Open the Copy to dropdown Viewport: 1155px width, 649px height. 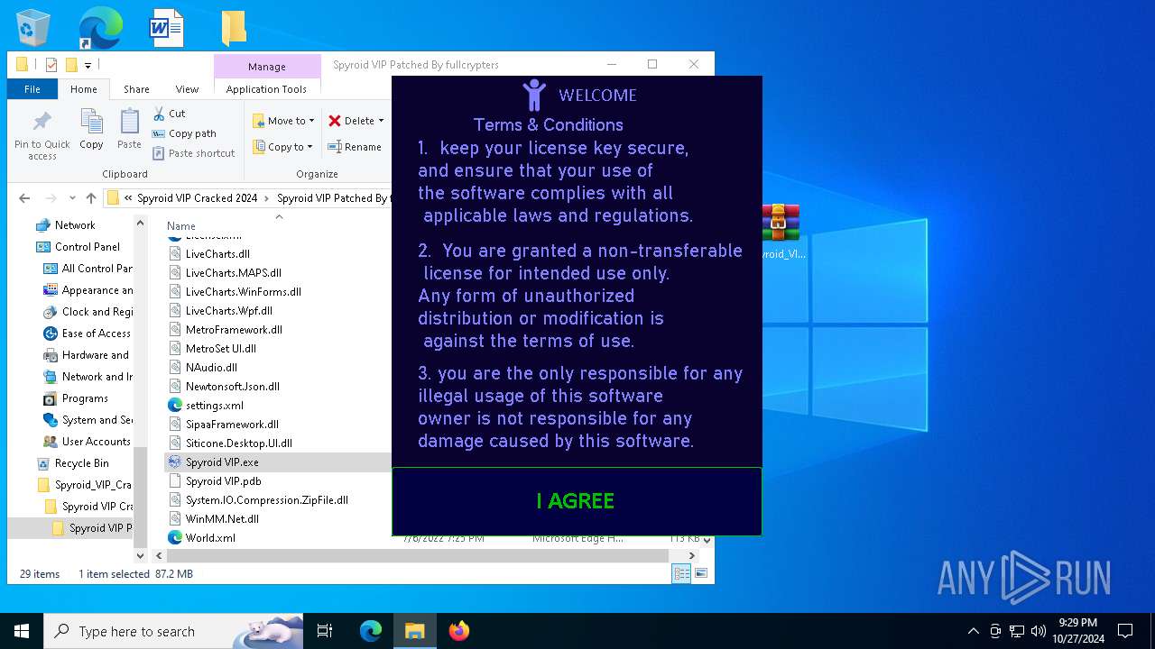tap(283, 147)
